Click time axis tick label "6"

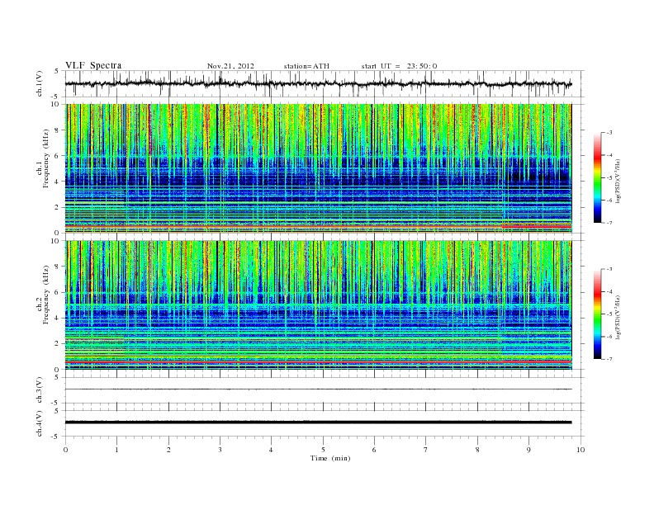point(374,450)
